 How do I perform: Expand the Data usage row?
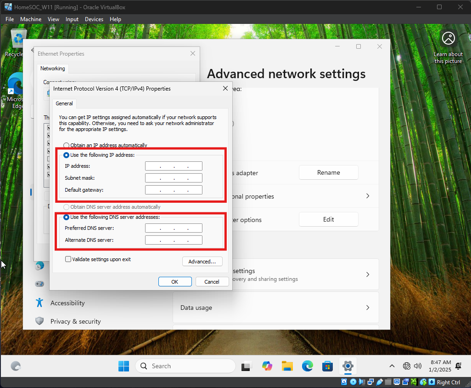click(x=275, y=308)
